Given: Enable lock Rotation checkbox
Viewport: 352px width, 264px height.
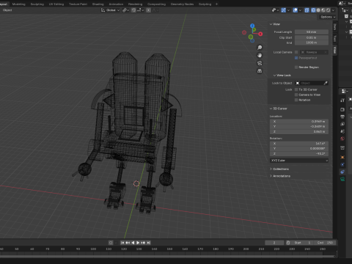Looking at the screenshot, I should pos(296,100).
